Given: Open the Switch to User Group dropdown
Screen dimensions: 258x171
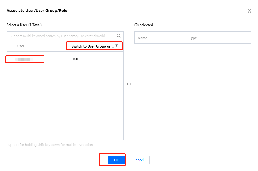Looking at the screenshot, I should pyautogui.click(x=92, y=46).
